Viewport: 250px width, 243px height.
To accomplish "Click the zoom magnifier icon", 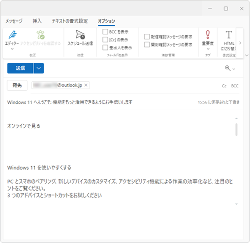I will [227, 68].
